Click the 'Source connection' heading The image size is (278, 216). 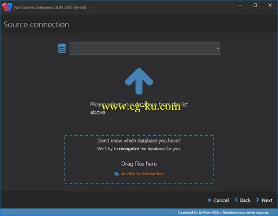(x=36, y=24)
